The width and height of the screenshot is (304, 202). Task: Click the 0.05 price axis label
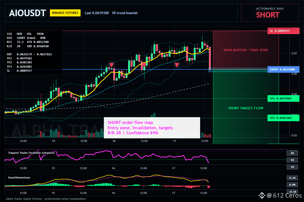[294, 94]
